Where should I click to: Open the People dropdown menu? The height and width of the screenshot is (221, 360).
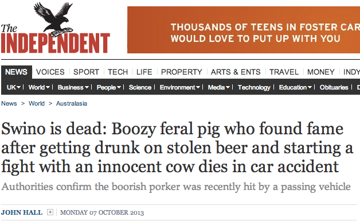(119, 87)
